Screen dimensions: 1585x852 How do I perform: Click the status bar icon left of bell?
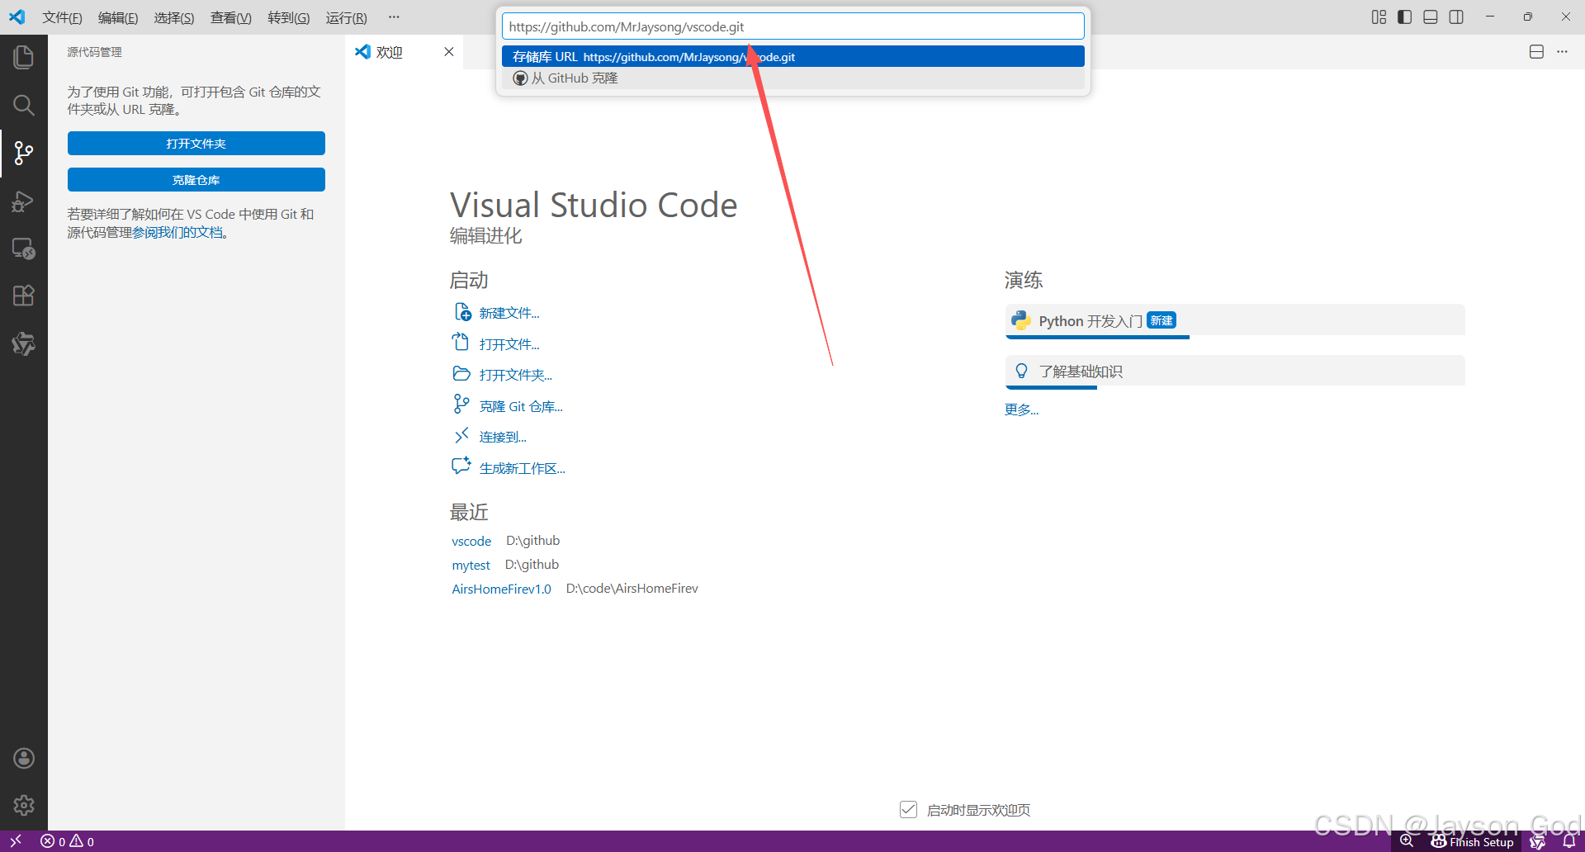[1538, 841]
